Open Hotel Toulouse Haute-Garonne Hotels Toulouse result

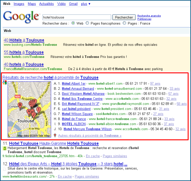[x=54, y=143]
